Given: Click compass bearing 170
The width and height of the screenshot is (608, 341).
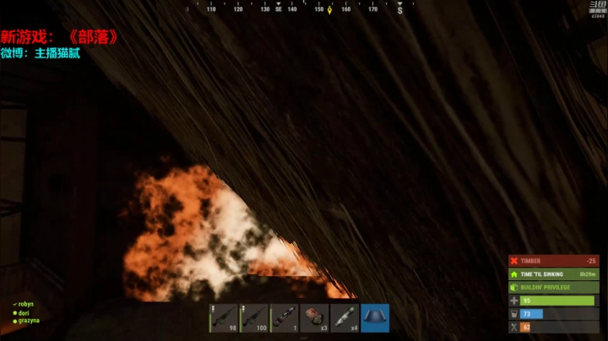Looking at the screenshot, I should [x=372, y=9].
